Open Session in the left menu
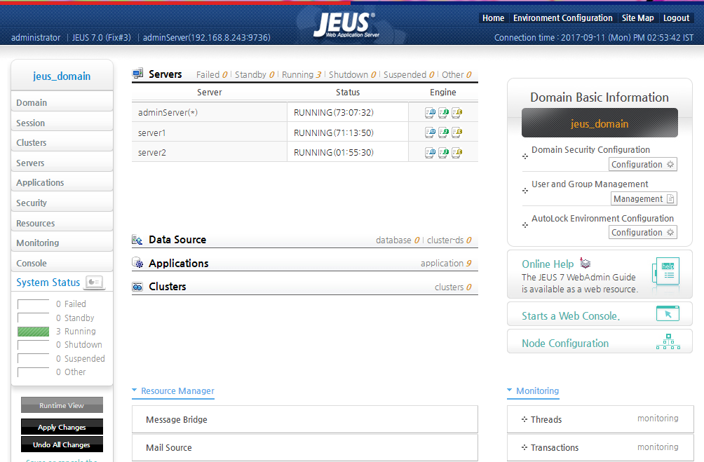704x462 pixels. [62, 123]
